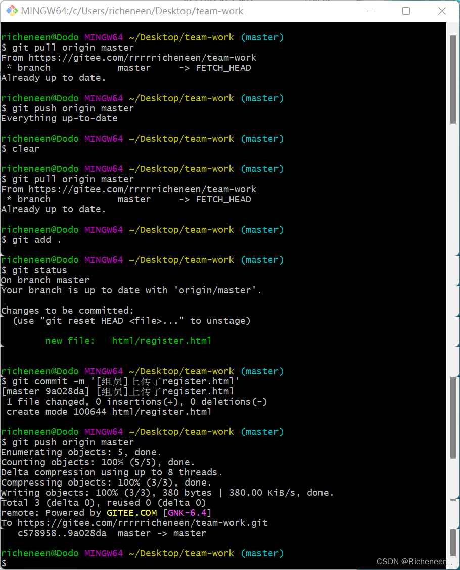Viewport: 460px width, 570px height.
Task: Click '1 file changed, 0 insertions' line
Action: click(137, 402)
